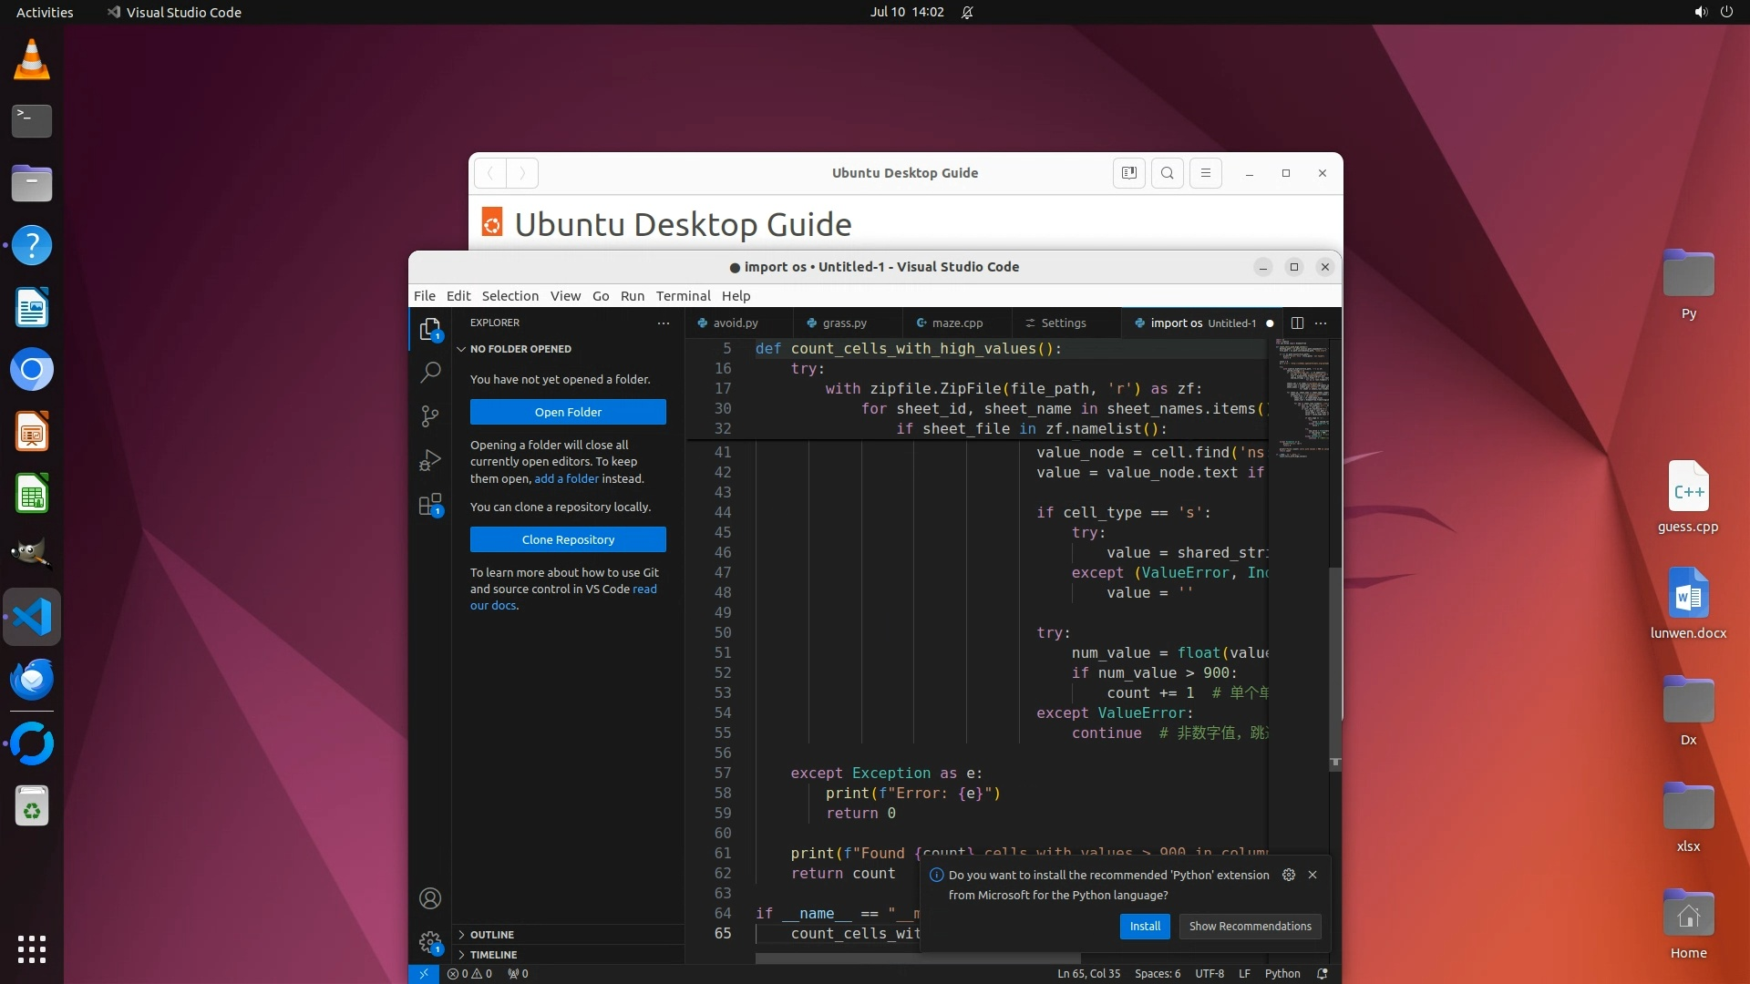Open the Run and Debug view

click(430, 461)
